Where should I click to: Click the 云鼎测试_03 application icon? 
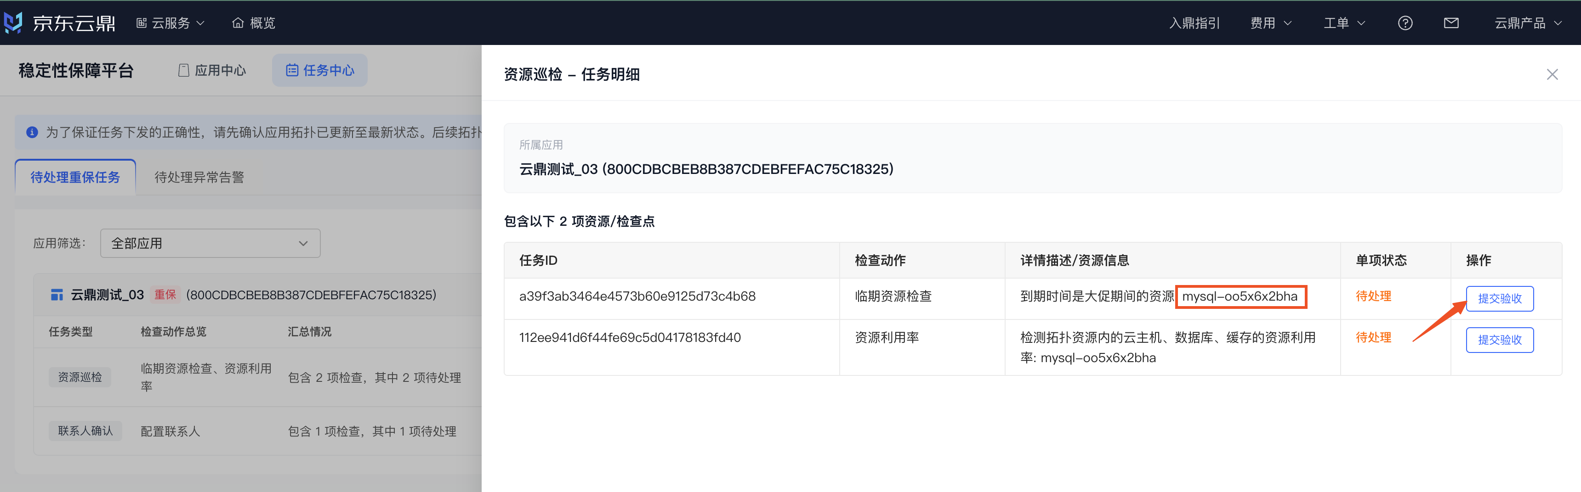pos(57,295)
